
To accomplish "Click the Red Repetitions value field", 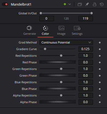I will (x=86, y=56).
